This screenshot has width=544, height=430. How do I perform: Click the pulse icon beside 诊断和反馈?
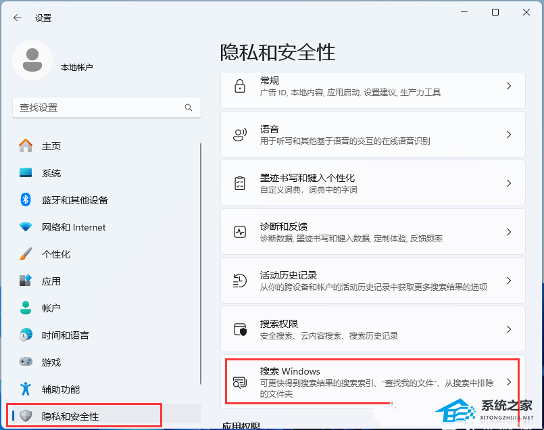tap(240, 232)
